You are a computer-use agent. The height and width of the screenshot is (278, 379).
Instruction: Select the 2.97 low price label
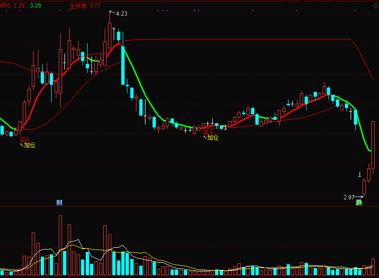point(349,197)
